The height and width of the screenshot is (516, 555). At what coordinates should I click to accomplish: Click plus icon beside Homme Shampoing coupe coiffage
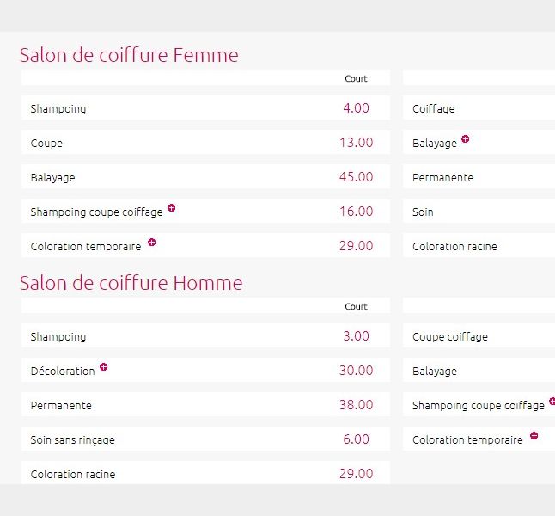(552, 402)
